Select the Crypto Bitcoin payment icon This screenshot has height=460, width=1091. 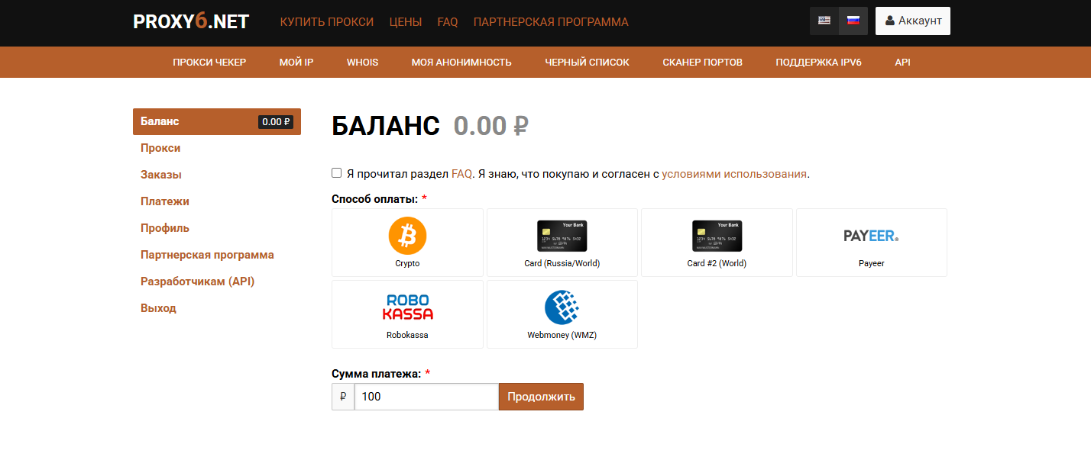pyautogui.click(x=407, y=236)
